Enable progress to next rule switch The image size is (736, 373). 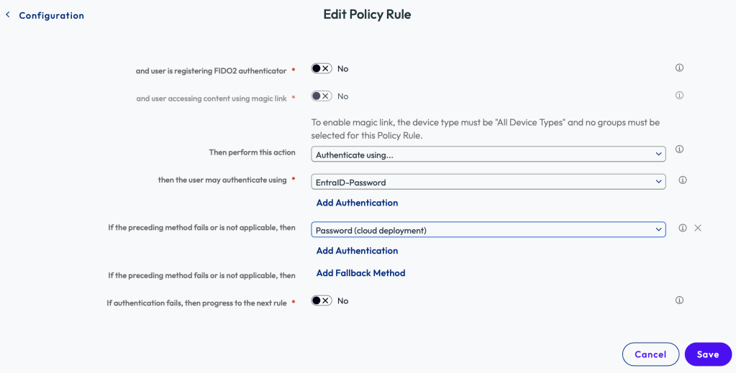[x=321, y=301]
